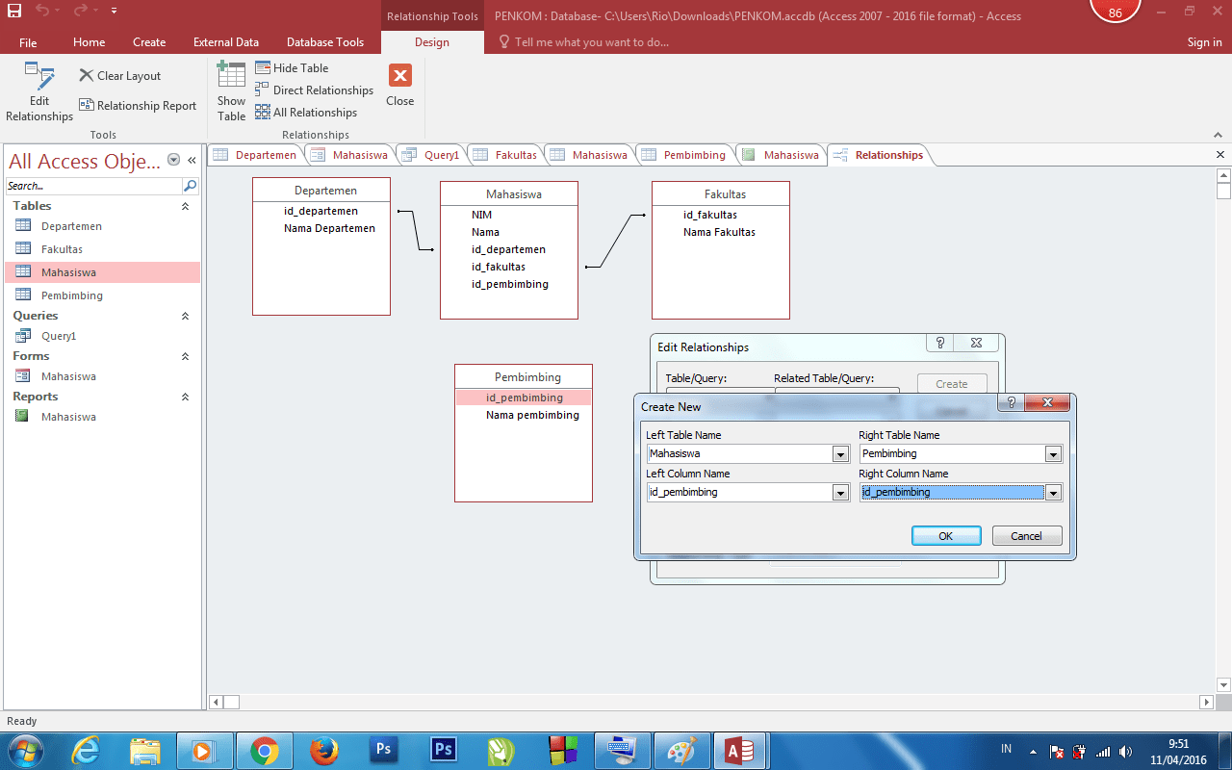
Task: Open the All Access Objects dropdown arrow
Action: [x=173, y=161]
